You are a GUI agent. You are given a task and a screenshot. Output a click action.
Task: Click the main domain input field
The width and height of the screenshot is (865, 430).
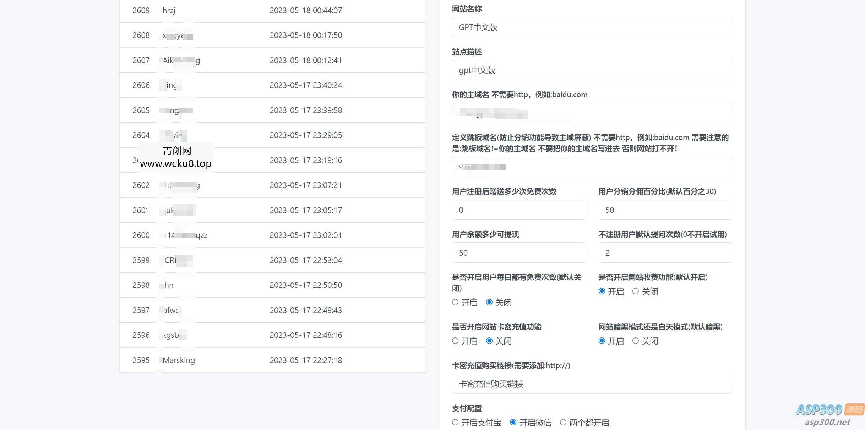pos(591,113)
